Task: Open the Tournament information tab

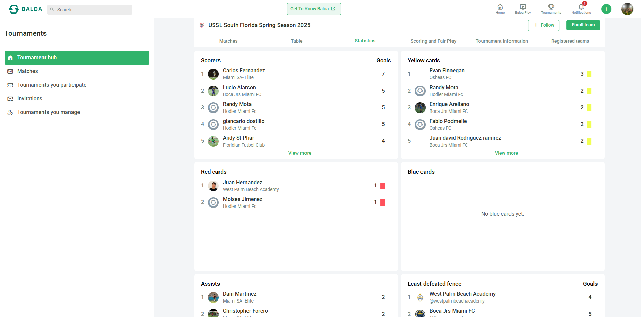Action: click(x=502, y=41)
